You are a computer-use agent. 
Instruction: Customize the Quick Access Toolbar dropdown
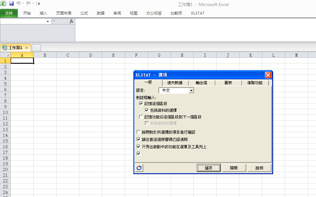(x=39, y=4)
